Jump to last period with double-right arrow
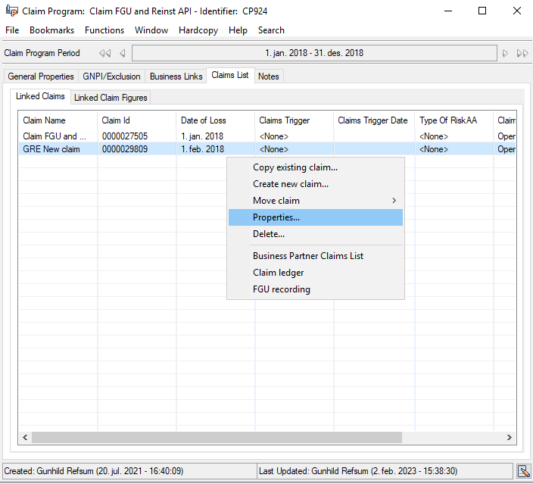The width and height of the screenshot is (533, 484). [x=522, y=54]
